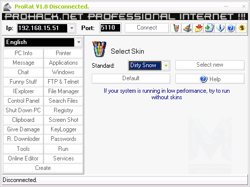Viewport: 250px width, 187px height.
Task: Open the English language dropdown
Action: (79, 42)
